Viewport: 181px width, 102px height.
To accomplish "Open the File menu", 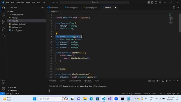I will tap(7, 3).
